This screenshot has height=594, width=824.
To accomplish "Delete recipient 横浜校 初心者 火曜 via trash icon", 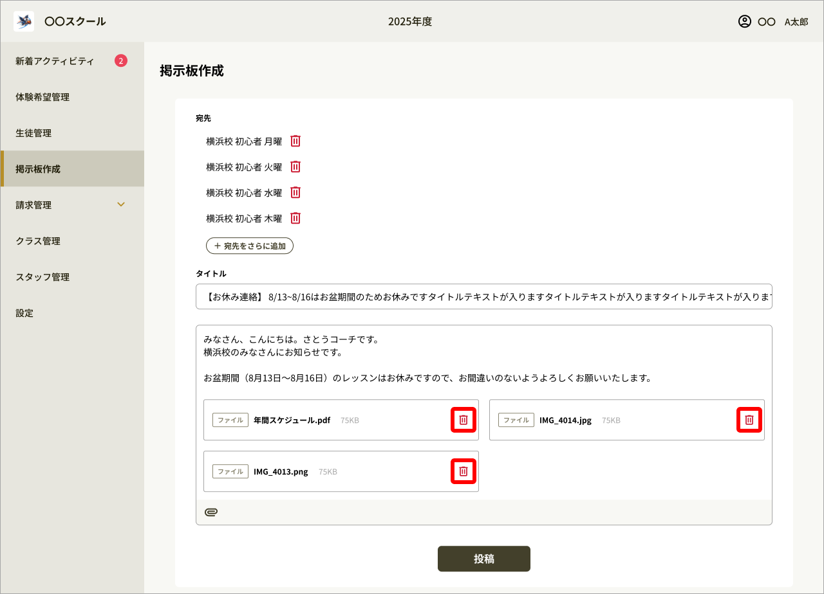I will 295,166.
